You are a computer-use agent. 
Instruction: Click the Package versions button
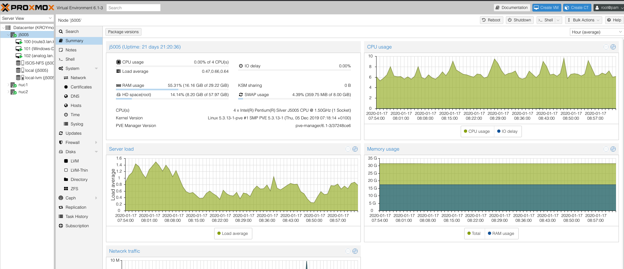click(123, 32)
